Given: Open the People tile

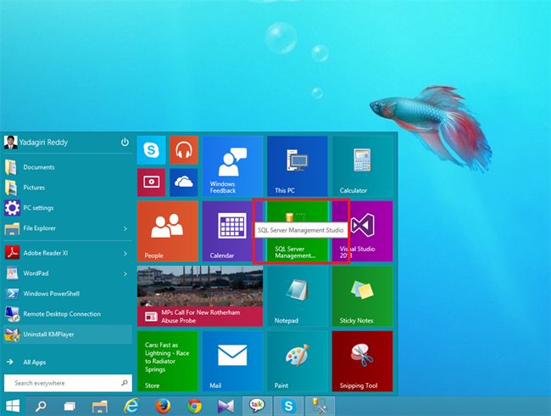Looking at the screenshot, I should click(x=168, y=231).
